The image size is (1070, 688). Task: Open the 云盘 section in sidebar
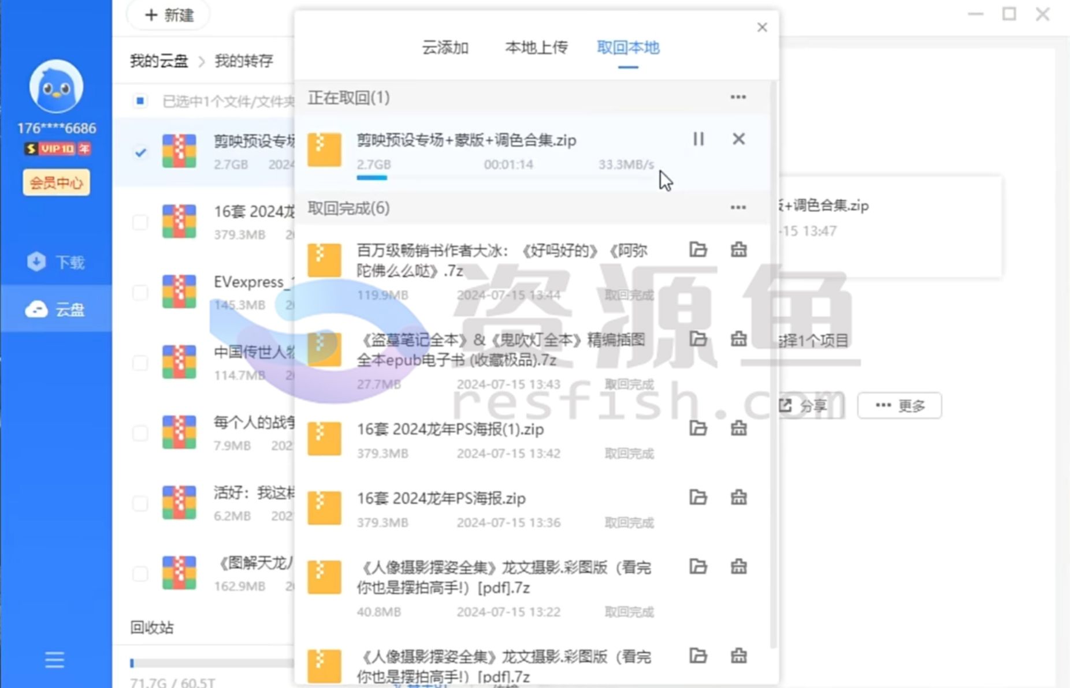click(x=56, y=309)
